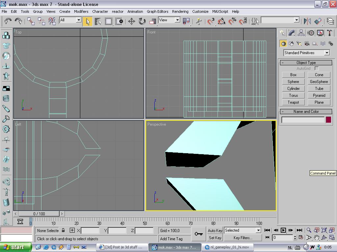
Task: Select the Lights category icon
Action: coord(299,44)
